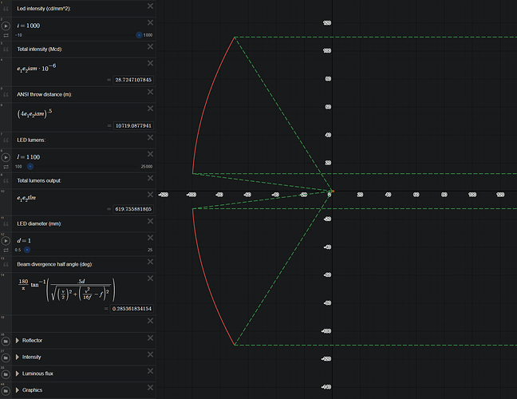
Task: Expand the Intensity folder
Action: [x=18, y=358]
